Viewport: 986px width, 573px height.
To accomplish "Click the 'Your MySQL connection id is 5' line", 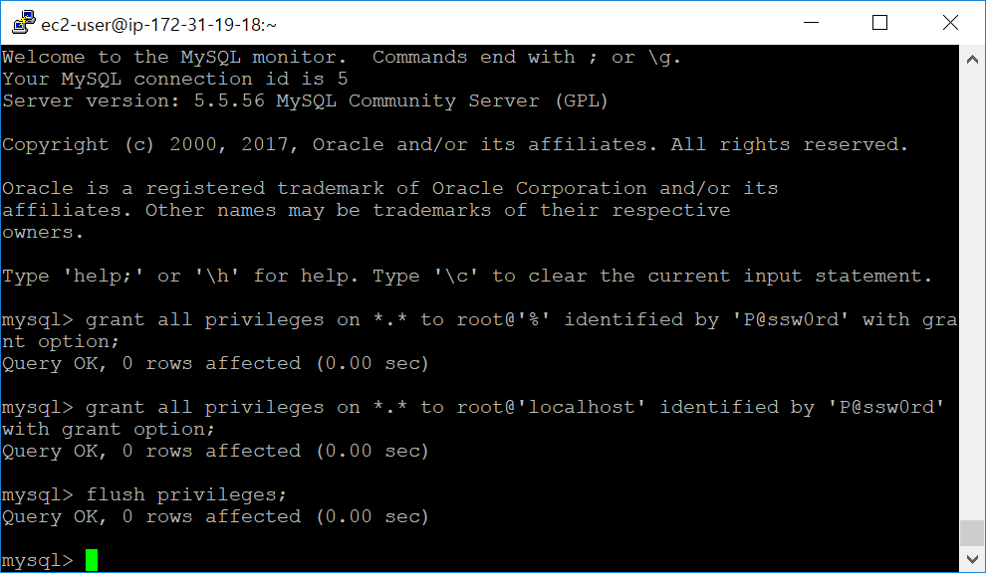I will tap(175, 80).
